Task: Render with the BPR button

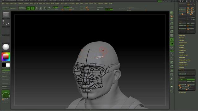Action: point(172,13)
